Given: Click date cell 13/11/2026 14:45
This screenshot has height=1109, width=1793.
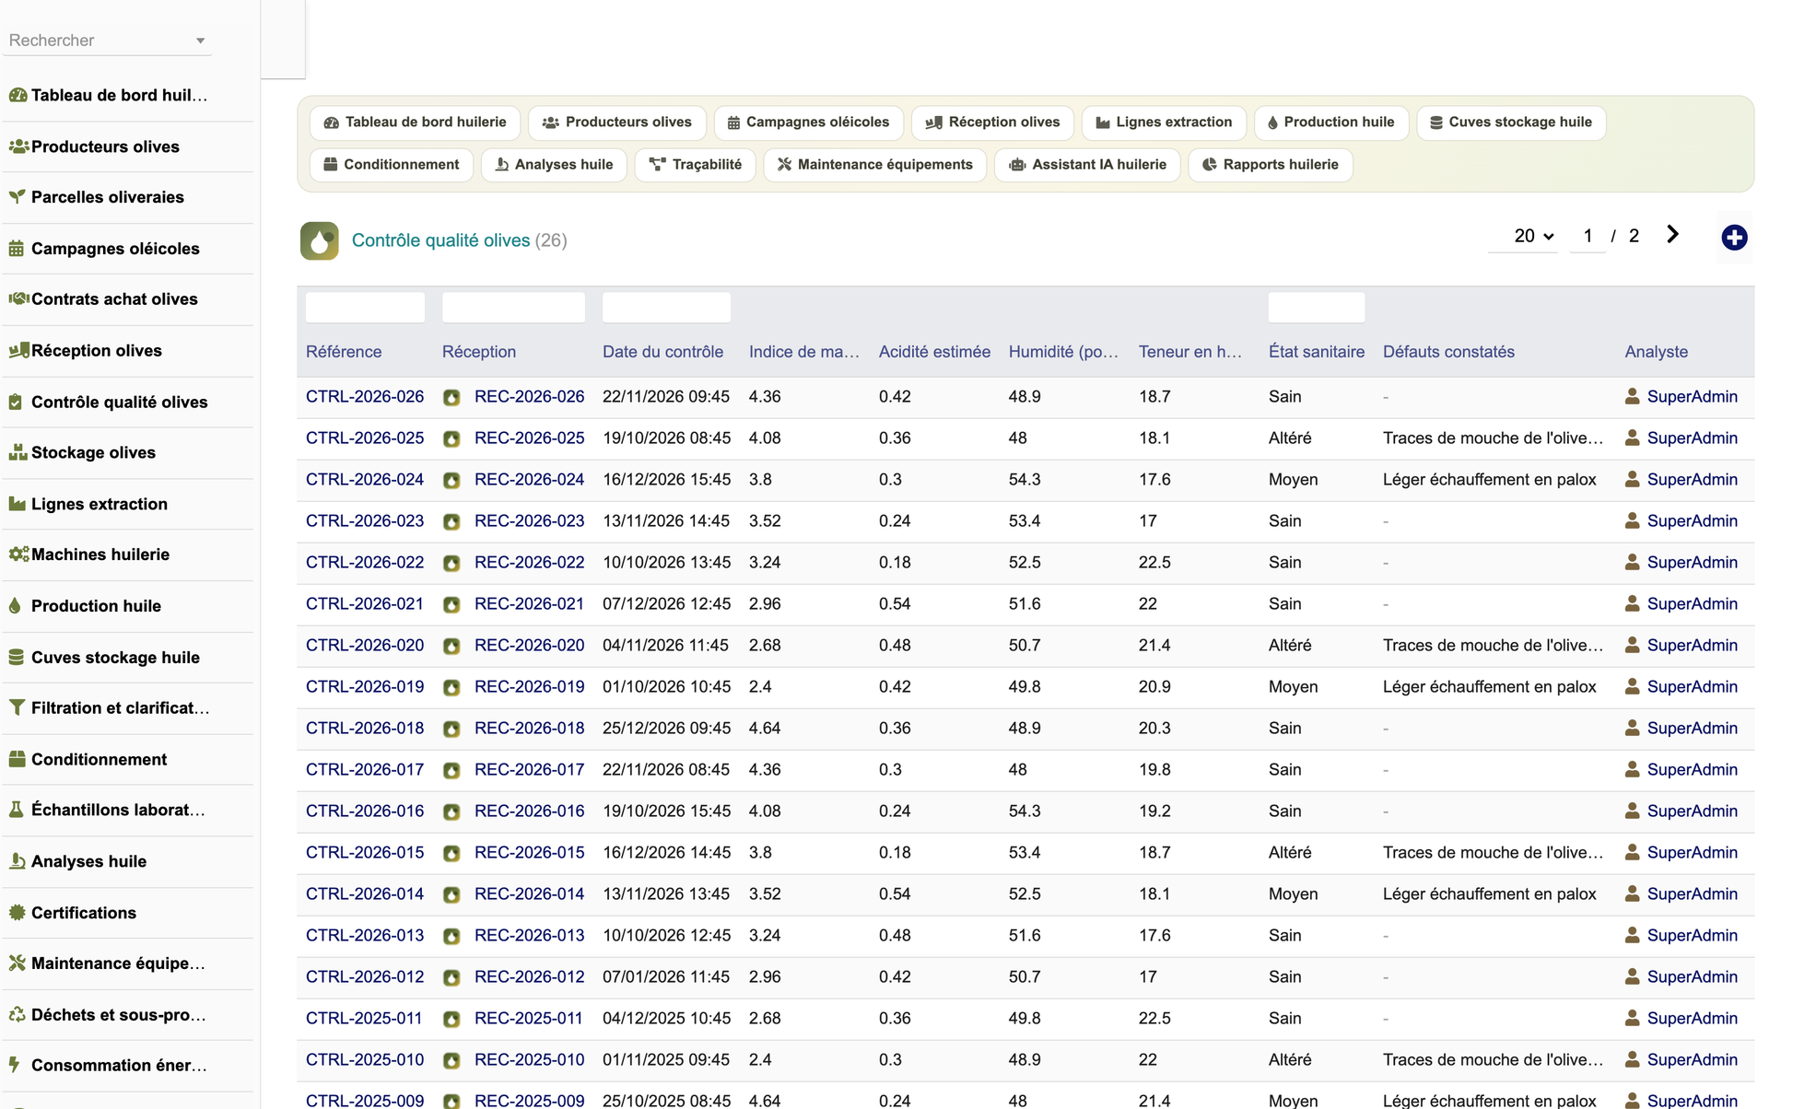Looking at the screenshot, I should click(x=666, y=521).
